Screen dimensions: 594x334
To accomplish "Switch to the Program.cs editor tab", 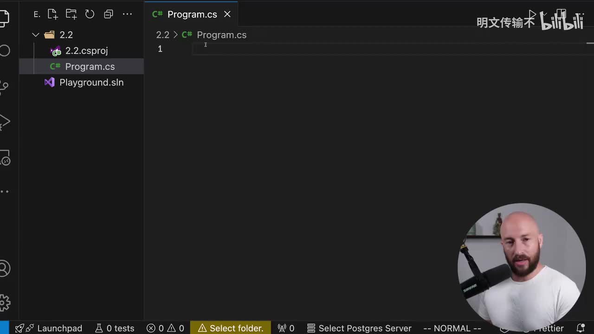I will pos(191,14).
